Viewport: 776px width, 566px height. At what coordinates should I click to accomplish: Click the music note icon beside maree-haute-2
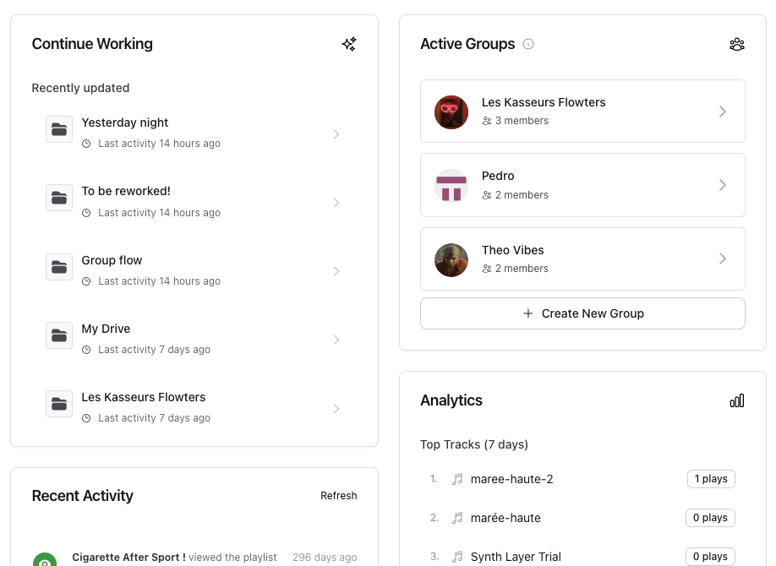[x=457, y=479]
